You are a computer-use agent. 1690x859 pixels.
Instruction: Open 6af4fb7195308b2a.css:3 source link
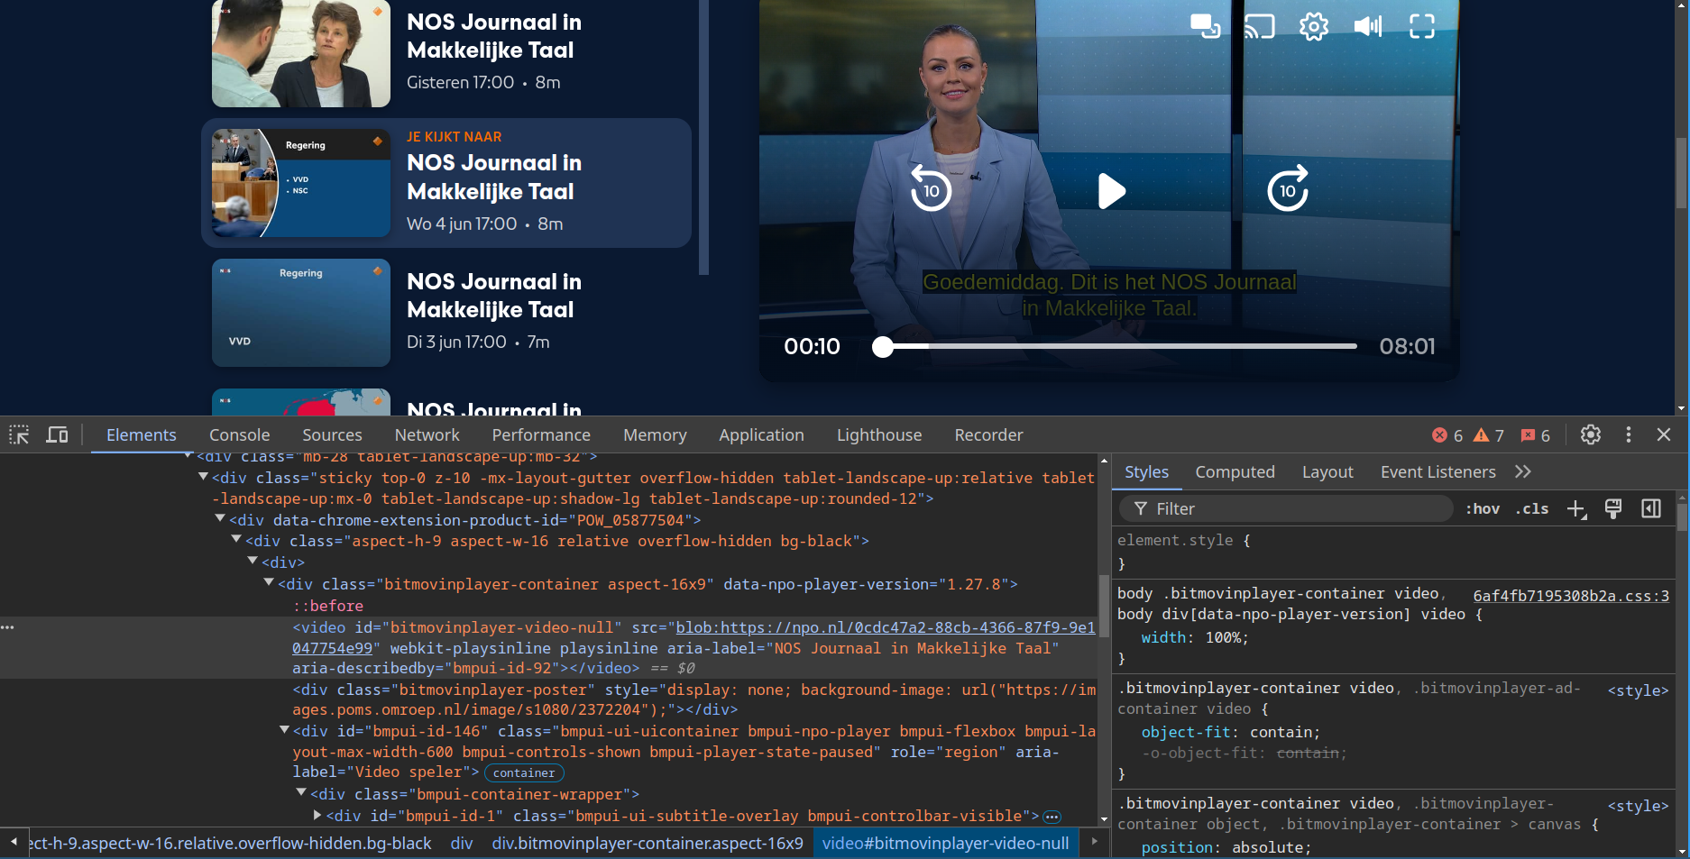(1571, 596)
